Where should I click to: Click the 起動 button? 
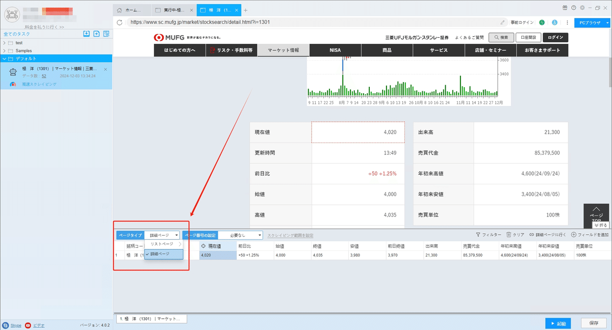tap(558, 323)
